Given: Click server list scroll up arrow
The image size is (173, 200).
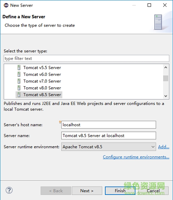Looking at the screenshot, I should [166, 68].
